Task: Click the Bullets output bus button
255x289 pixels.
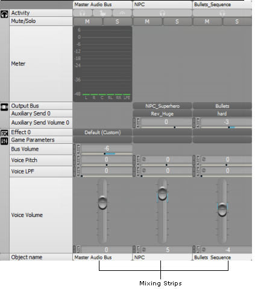Action: (222, 106)
